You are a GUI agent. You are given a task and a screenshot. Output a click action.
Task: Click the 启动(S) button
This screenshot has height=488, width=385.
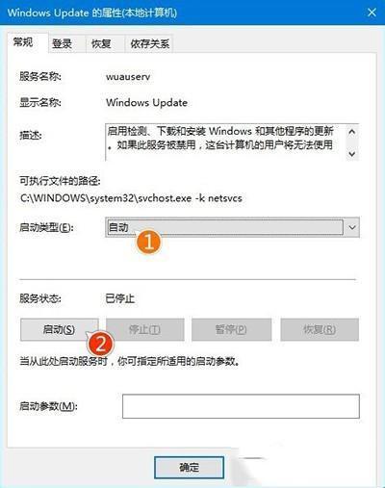pos(60,329)
